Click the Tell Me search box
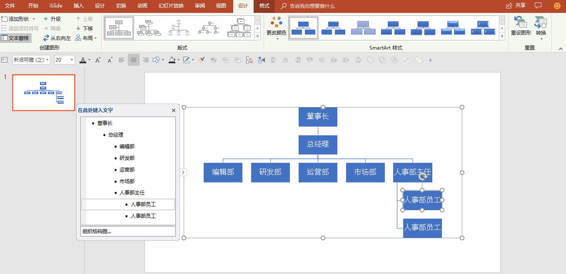 (312, 6)
